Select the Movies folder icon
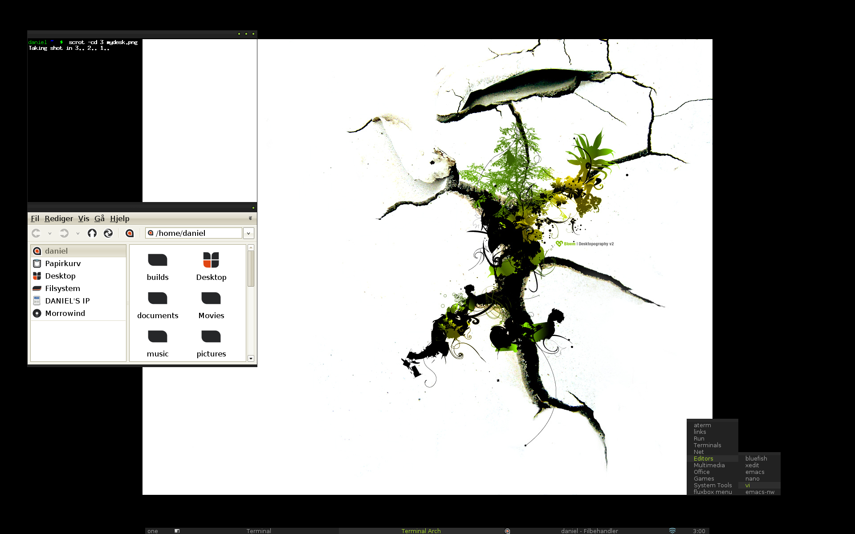This screenshot has height=534, width=855. [x=211, y=298]
